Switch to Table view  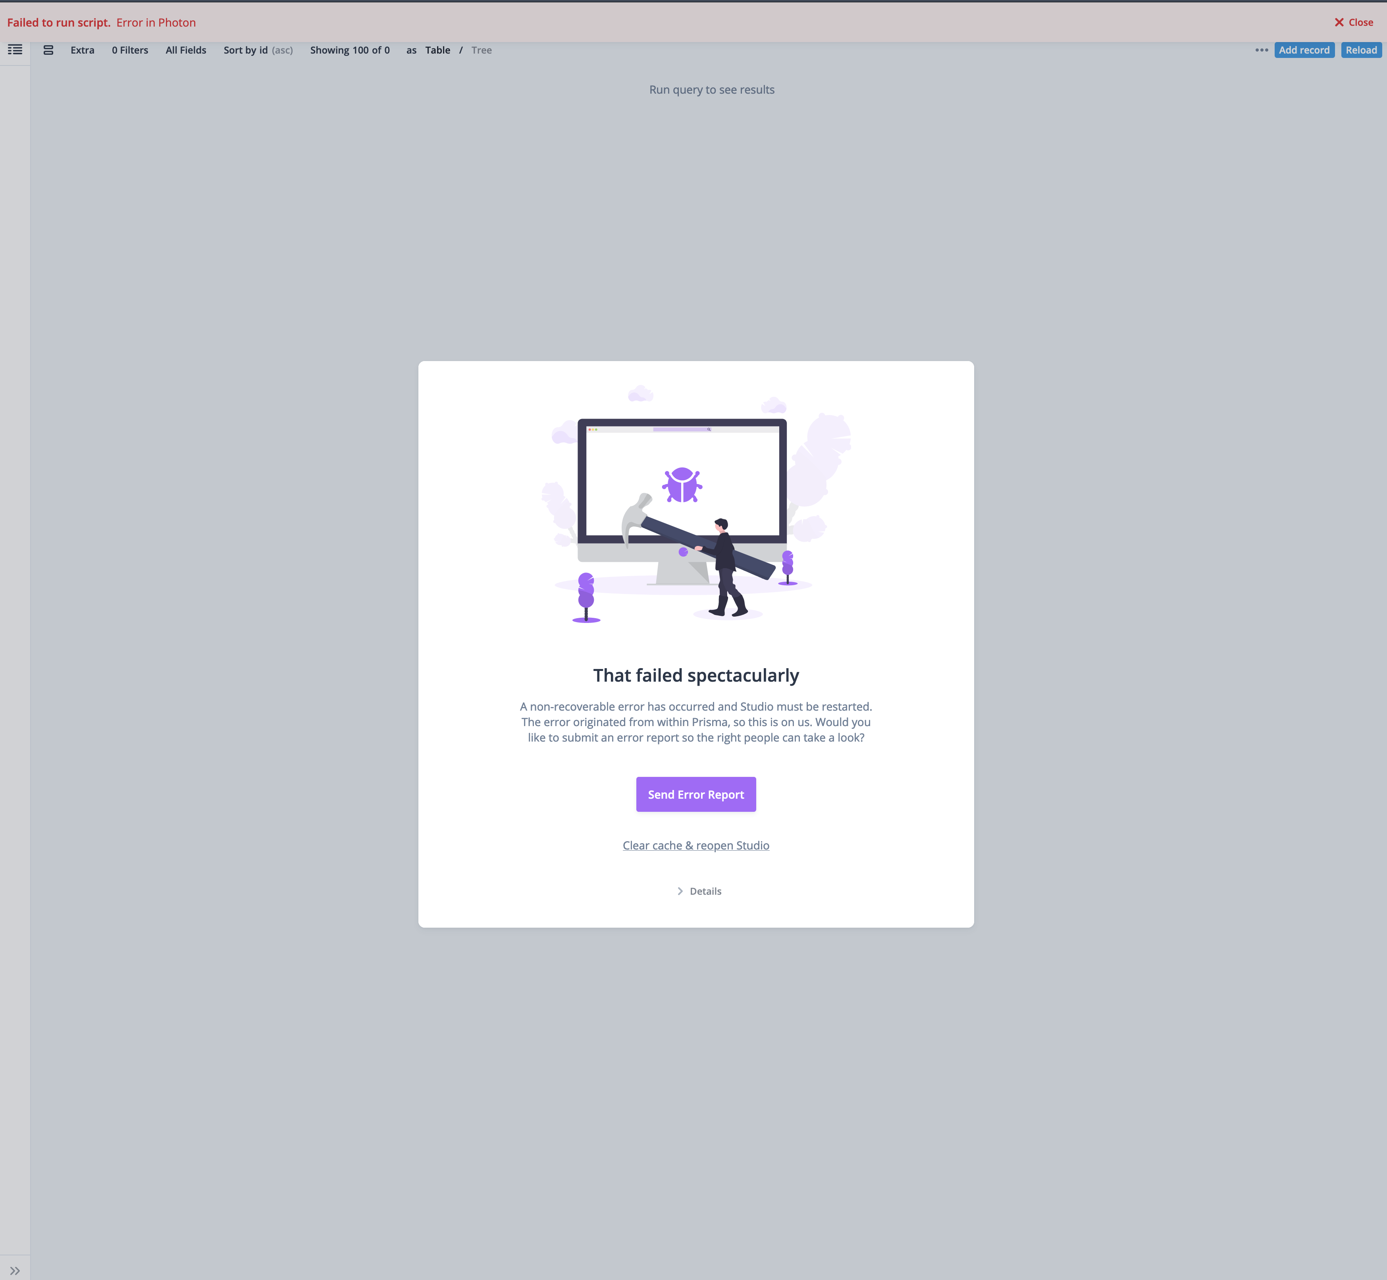pos(438,49)
